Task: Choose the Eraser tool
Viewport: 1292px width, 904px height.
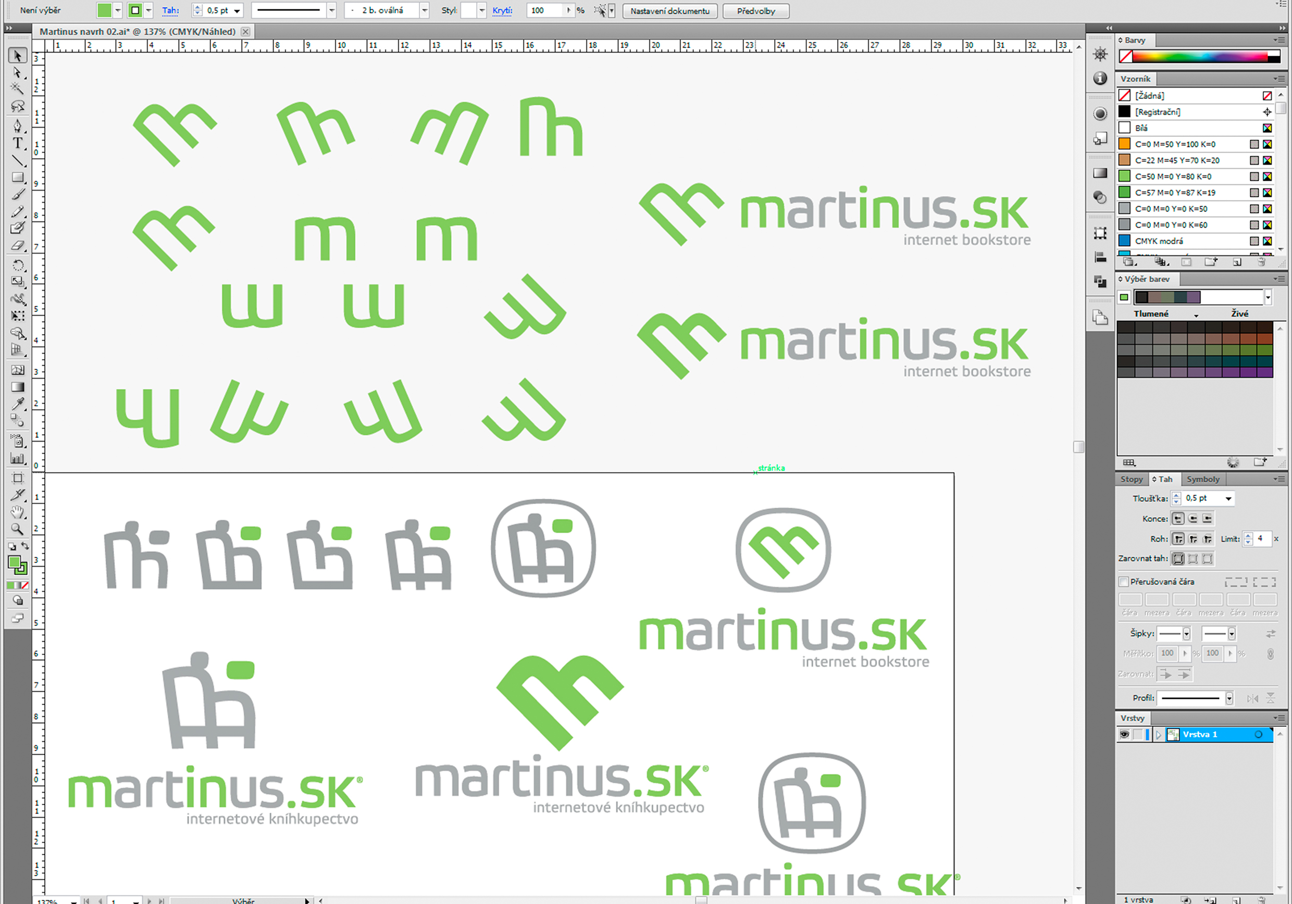Action: pos(17,245)
